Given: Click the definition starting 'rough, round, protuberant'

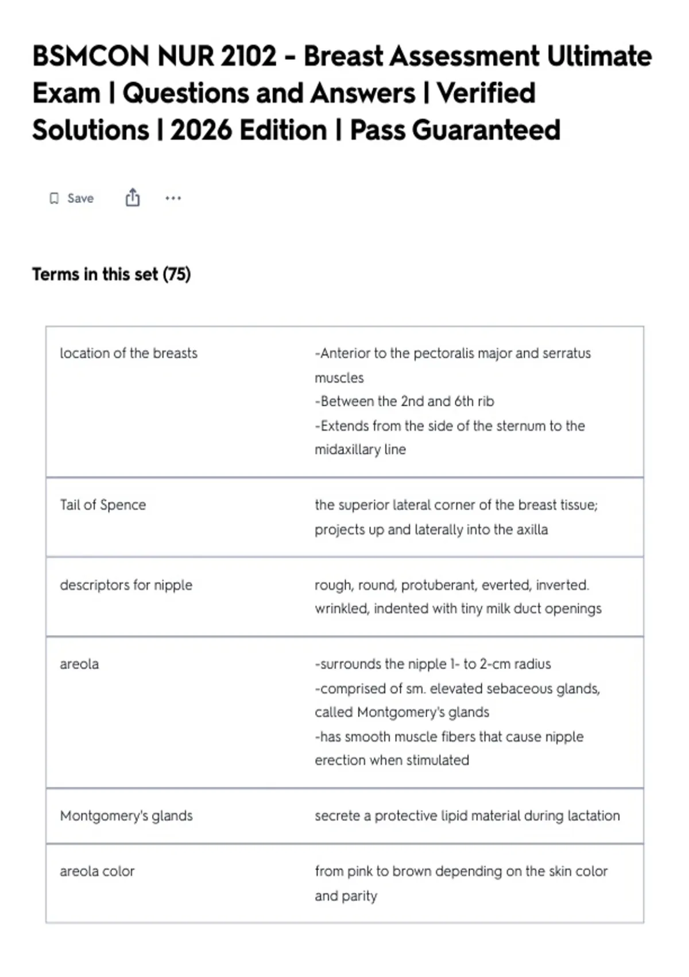Looking at the screenshot, I should (458, 597).
